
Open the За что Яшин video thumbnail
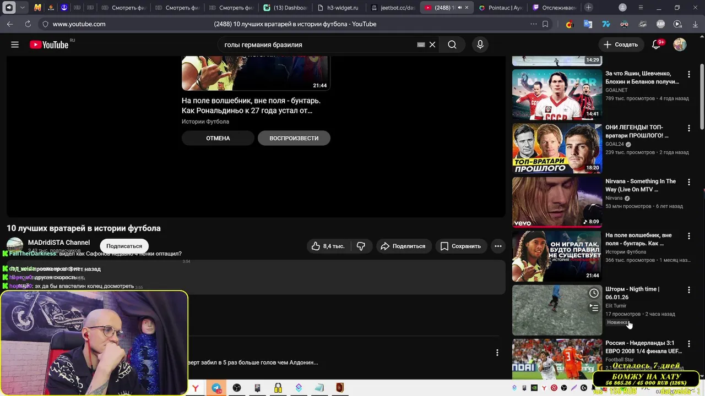click(557, 94)
